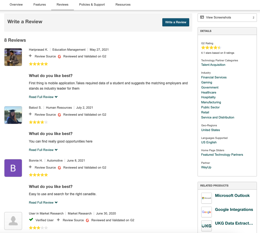Viewport: 260px width, 233px height.
Task: Click plus icon beside Batool's Review Source
Action: [x=30, y=114]
